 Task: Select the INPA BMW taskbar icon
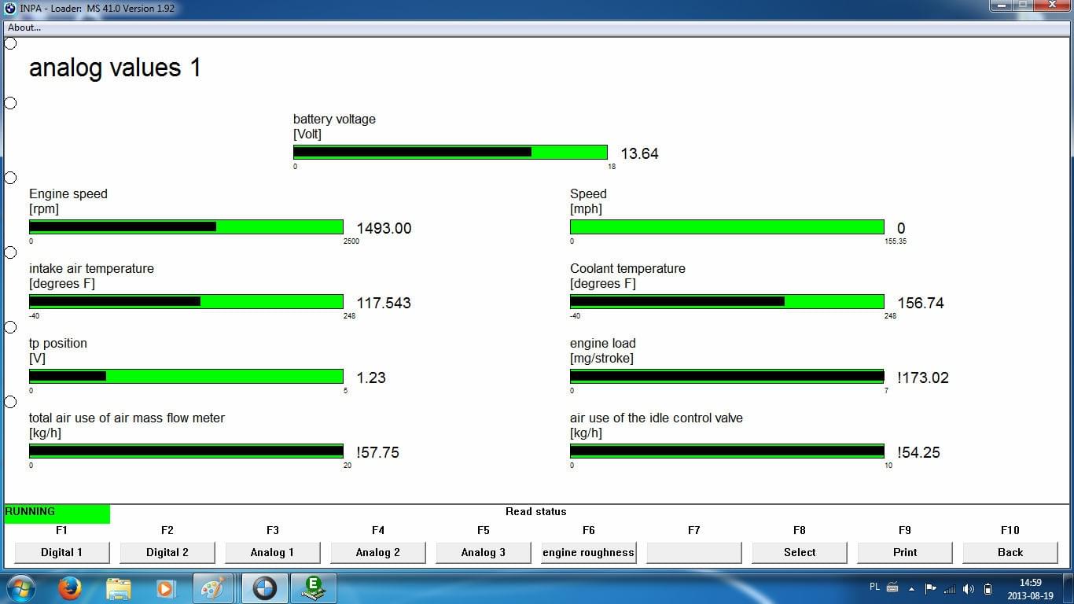click(264, 588)
